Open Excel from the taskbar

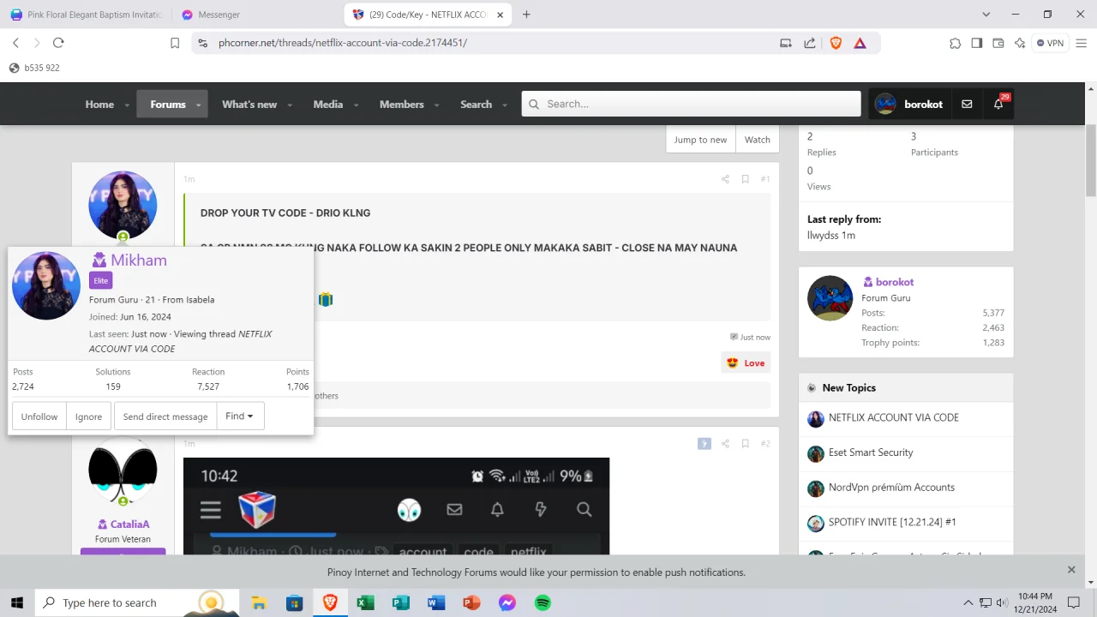click(365, 602)
